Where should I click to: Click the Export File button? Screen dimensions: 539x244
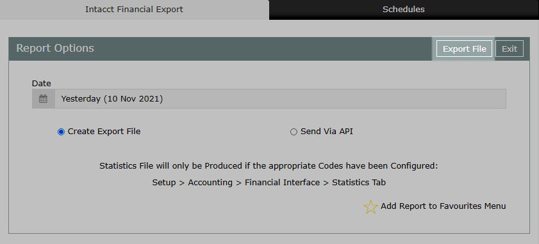click(x=465, y=49)
